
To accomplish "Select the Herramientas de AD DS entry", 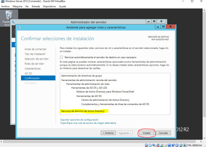I will tap(89, 96).
